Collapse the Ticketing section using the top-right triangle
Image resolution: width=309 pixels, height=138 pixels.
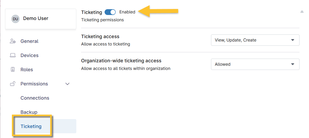[x=302, y=12]
